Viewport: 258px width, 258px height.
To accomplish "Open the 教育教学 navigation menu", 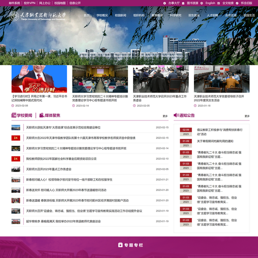I will click(157, 15).
